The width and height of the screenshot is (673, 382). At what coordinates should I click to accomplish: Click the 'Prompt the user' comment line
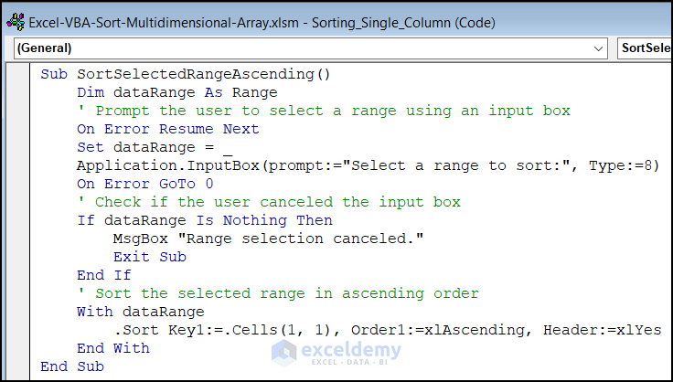point(324,111)
